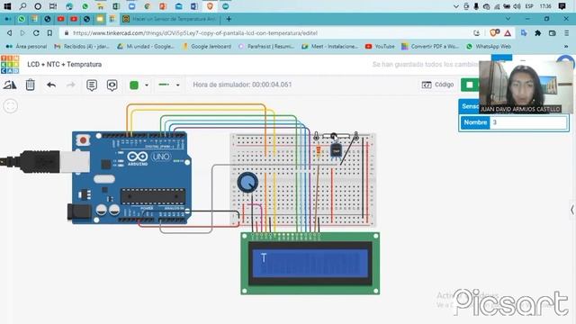Image resolution: width=576 pixels, height=324 pixels.
Task: Toggle notes visibility eye icon
Action: coord(112,85)
